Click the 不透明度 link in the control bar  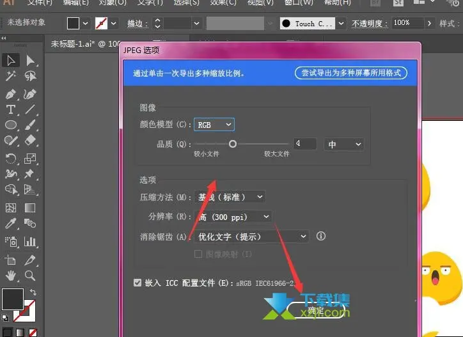370,24
